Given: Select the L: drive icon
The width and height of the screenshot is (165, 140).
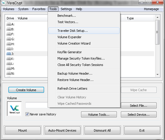Looking at the screenshot, I should tap(9, 64).
